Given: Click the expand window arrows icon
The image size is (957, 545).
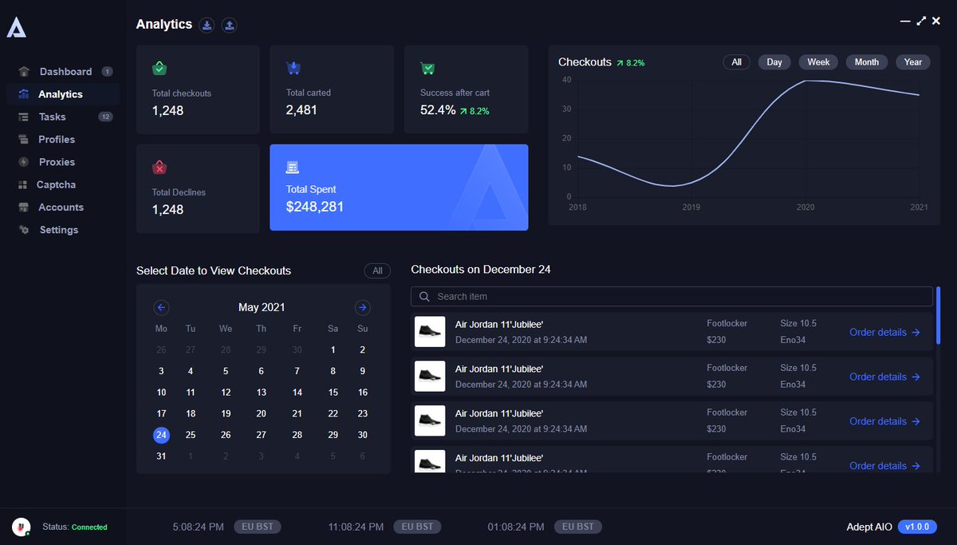Looking at the screenshot, I should (921, 21).
